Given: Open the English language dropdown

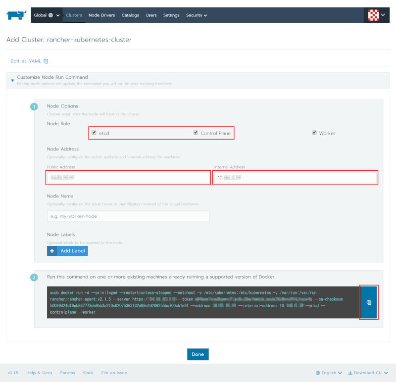Looking at the screenshot, I should coord(329,373).
